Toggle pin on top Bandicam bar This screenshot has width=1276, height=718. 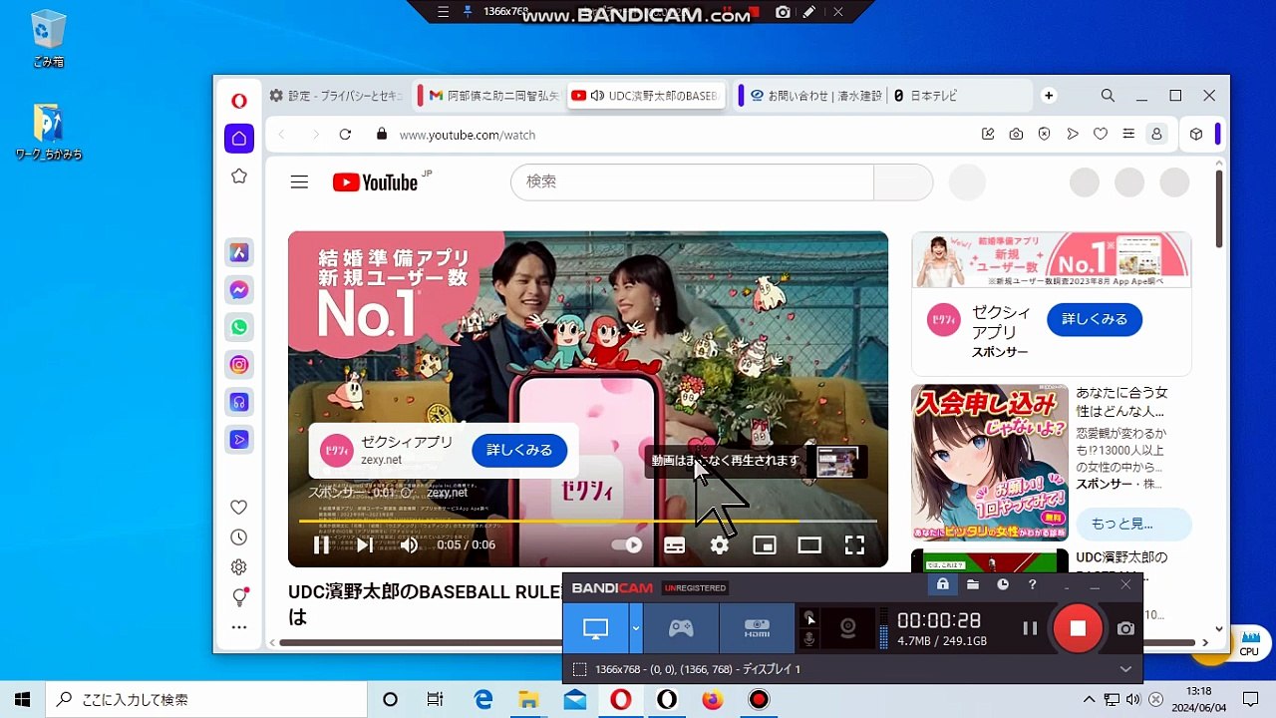click(x=468, y=12)
